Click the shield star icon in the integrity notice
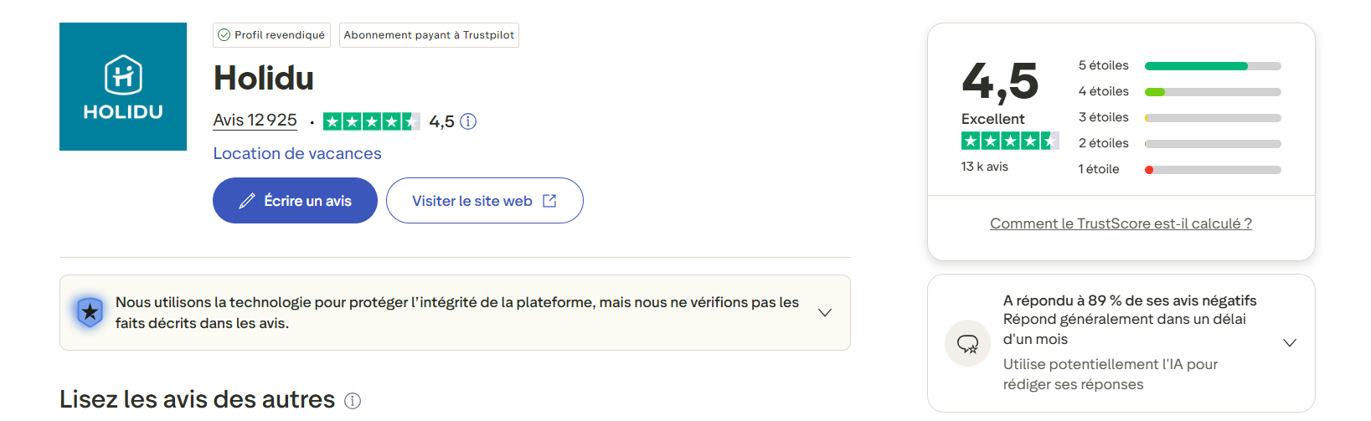This screenshot has width=1371, height=421. (90, 312)
